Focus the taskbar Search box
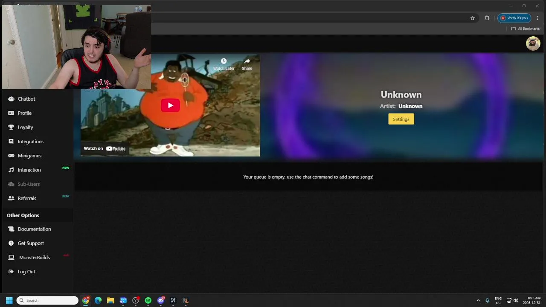Screen dimensions: 546x307 pos(47,301)
